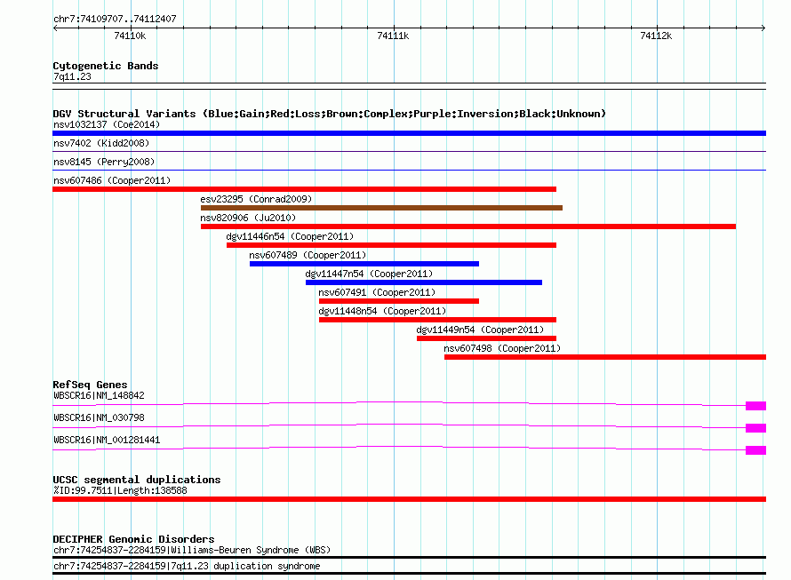Click the RefSeq Genes track title
Viewport: 791px width, 580px height.
click(x=90, y=385)
